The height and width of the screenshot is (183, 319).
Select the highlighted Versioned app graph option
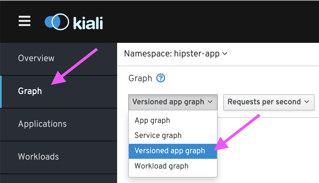(x=173, y=151)
